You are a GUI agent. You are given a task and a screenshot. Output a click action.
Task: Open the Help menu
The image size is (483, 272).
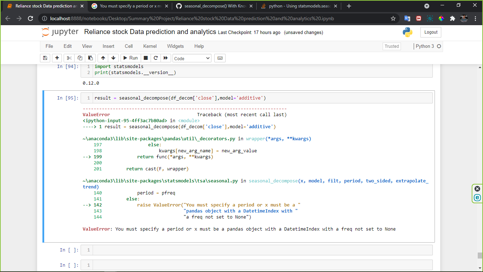199,46
